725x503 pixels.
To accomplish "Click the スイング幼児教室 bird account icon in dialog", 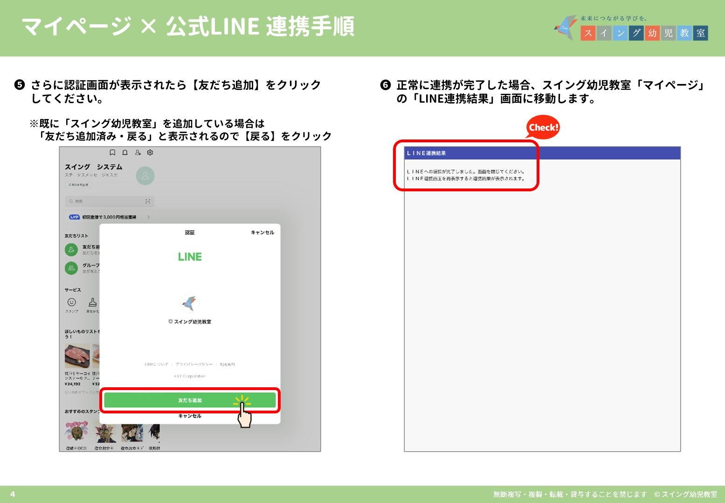I will pos(190,303).
